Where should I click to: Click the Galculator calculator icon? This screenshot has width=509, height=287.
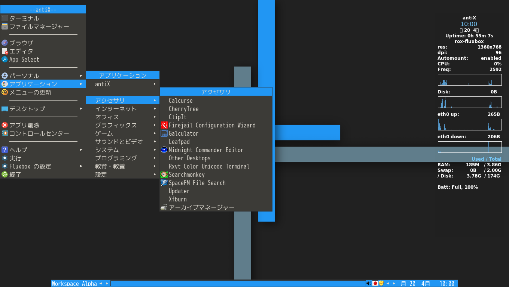point(164,133)
